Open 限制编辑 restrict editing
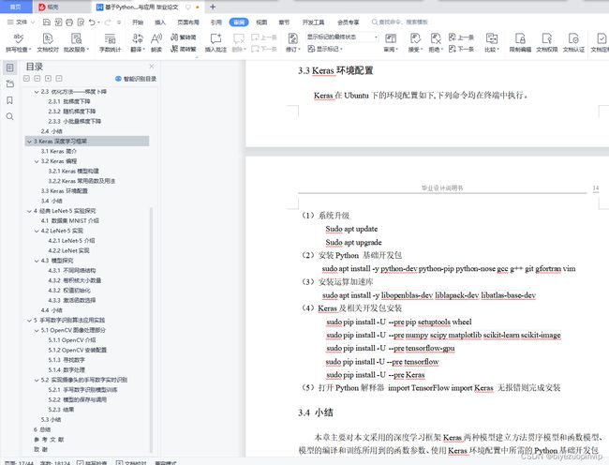609x465 pixels. [x=520, y=42]
